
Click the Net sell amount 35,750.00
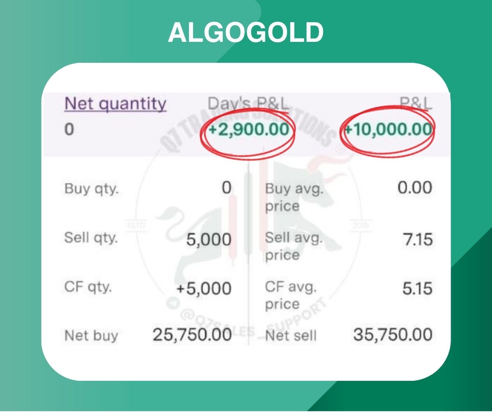[392, 335]
